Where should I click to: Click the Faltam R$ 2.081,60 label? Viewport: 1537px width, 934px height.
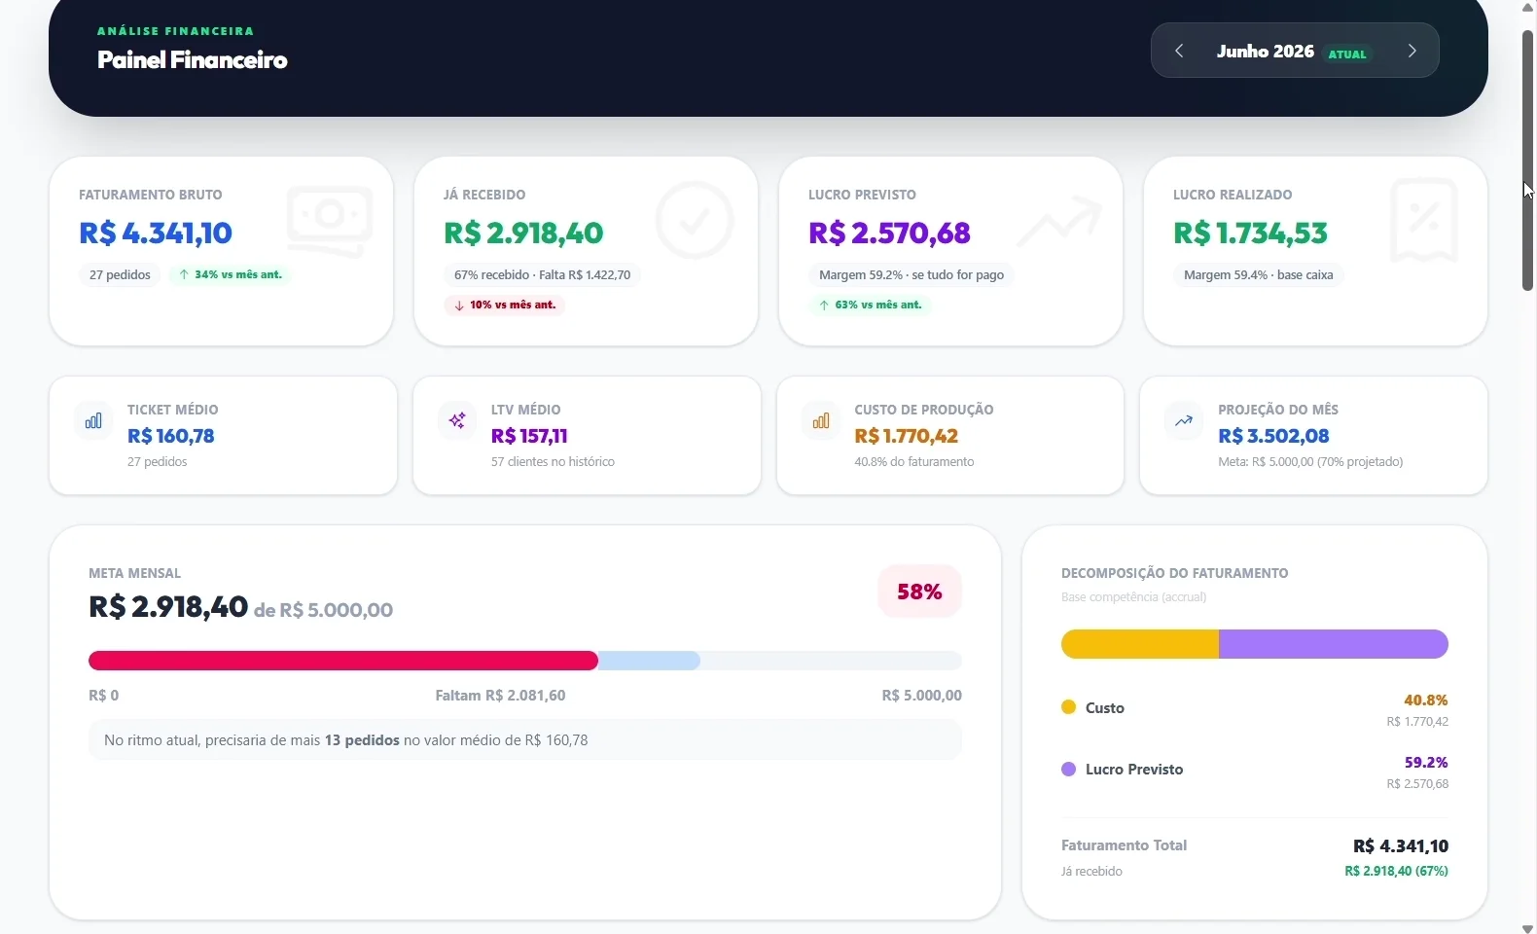[500, 696]
